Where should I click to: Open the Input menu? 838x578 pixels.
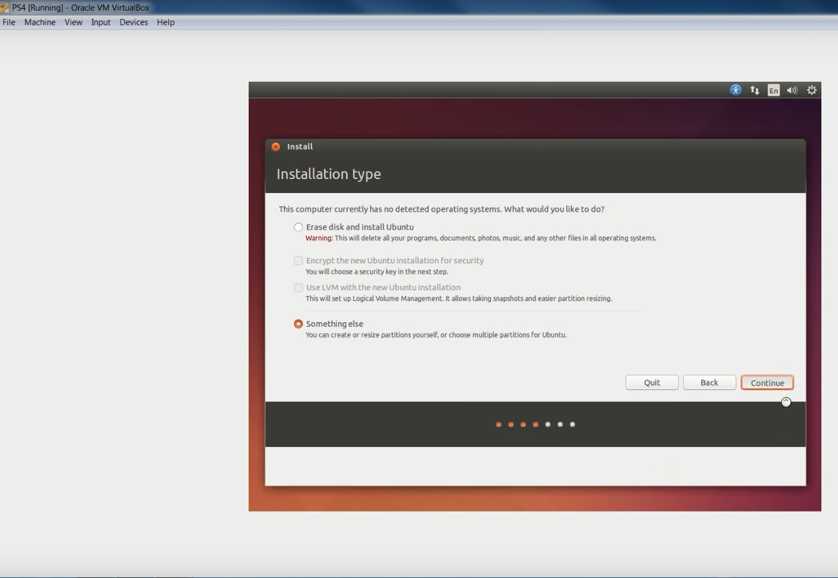(x=101, y=22)
